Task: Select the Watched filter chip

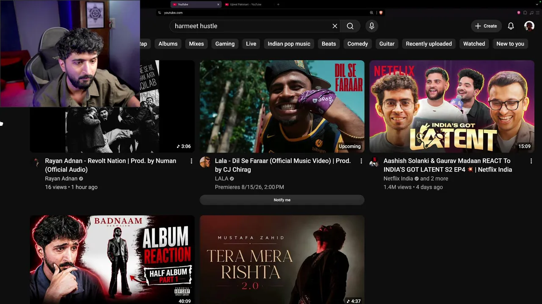Action: [474, 44]
